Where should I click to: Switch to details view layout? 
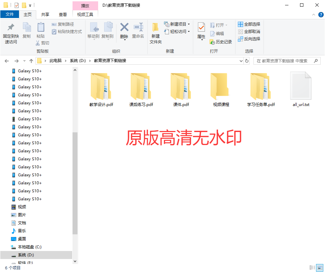click(x=312, y=267)
